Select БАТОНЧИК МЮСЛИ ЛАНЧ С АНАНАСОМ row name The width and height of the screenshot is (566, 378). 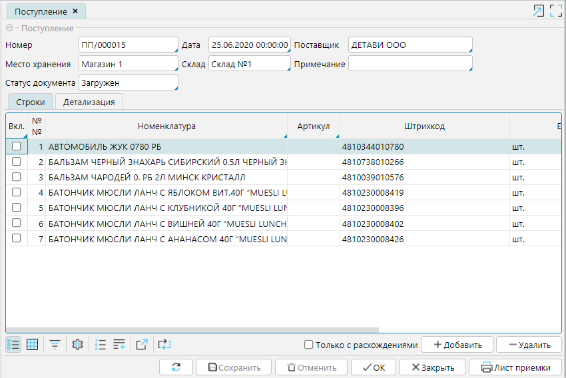pyautogui.click(x=168, y=239)
